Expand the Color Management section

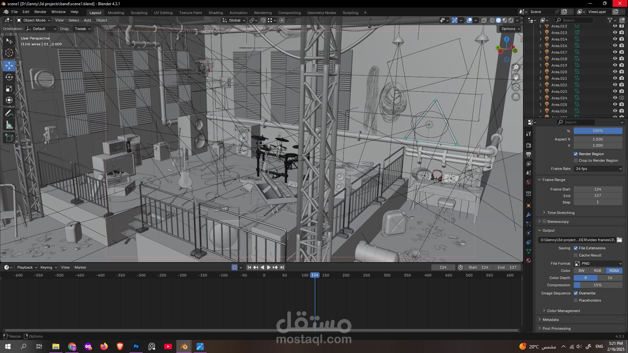pyautogui.click(x=563, y=311)
